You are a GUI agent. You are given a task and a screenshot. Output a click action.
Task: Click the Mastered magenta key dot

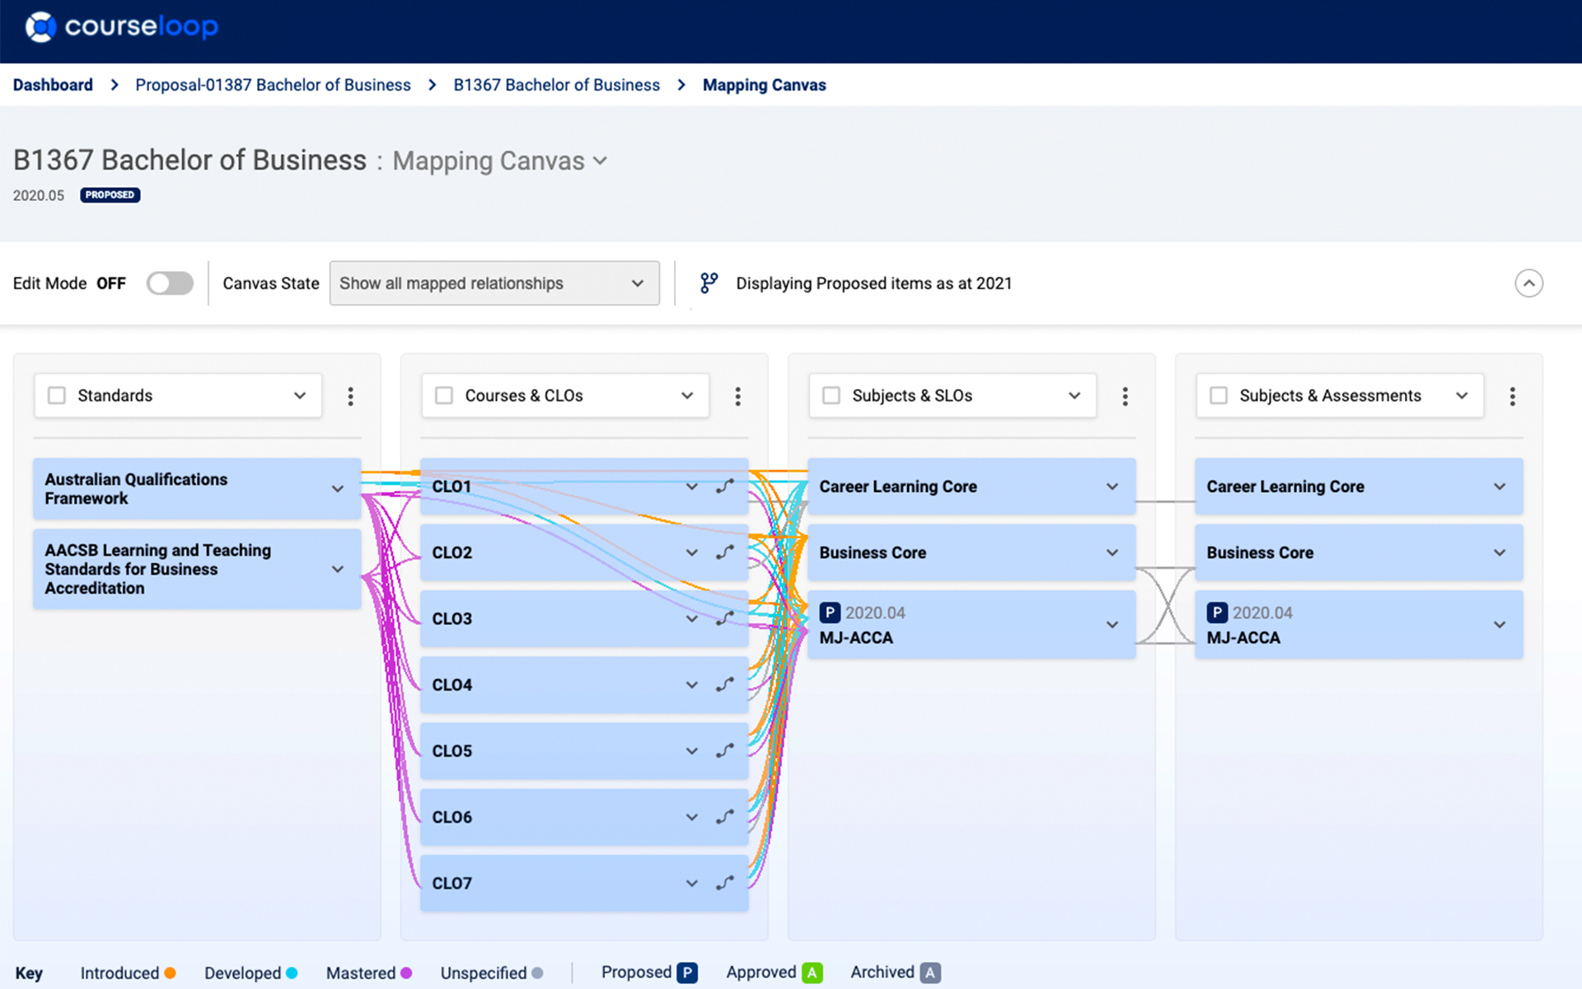[406, 973]
